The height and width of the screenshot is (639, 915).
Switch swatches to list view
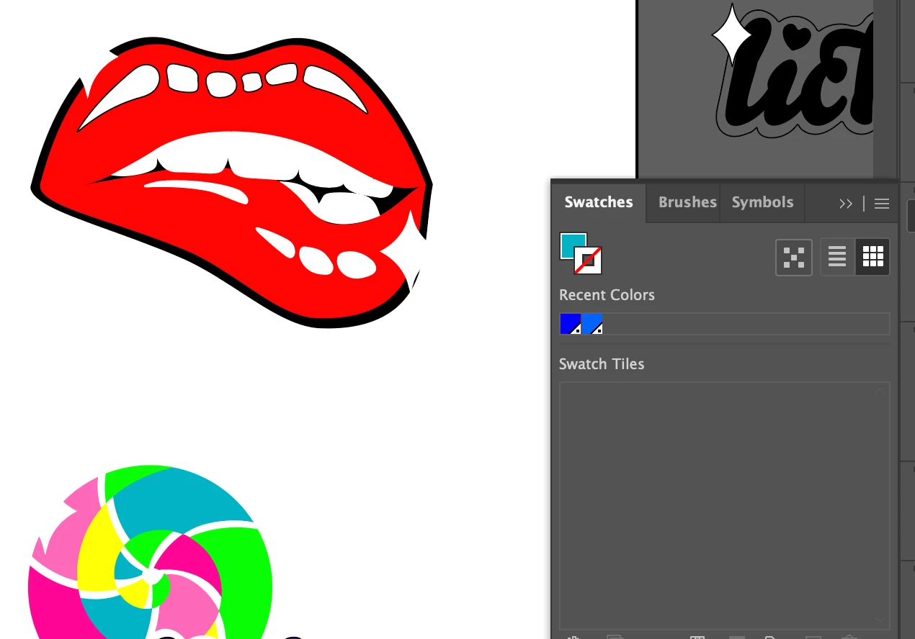[837, 258]
